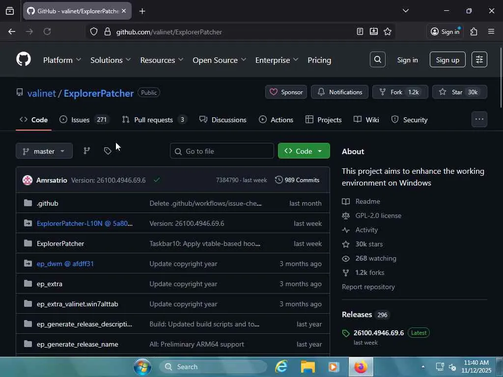Open the .github folder
Viewport: 503px width, 377px height.
click(48, 203)
